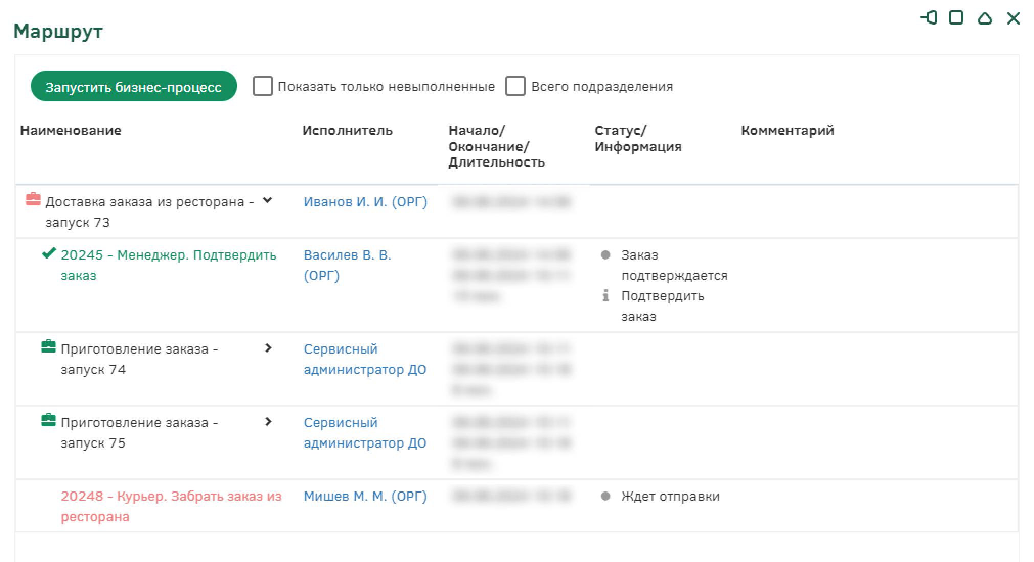
Task: Click grey status dot near Ждет отправки
Action: point(606,496)
